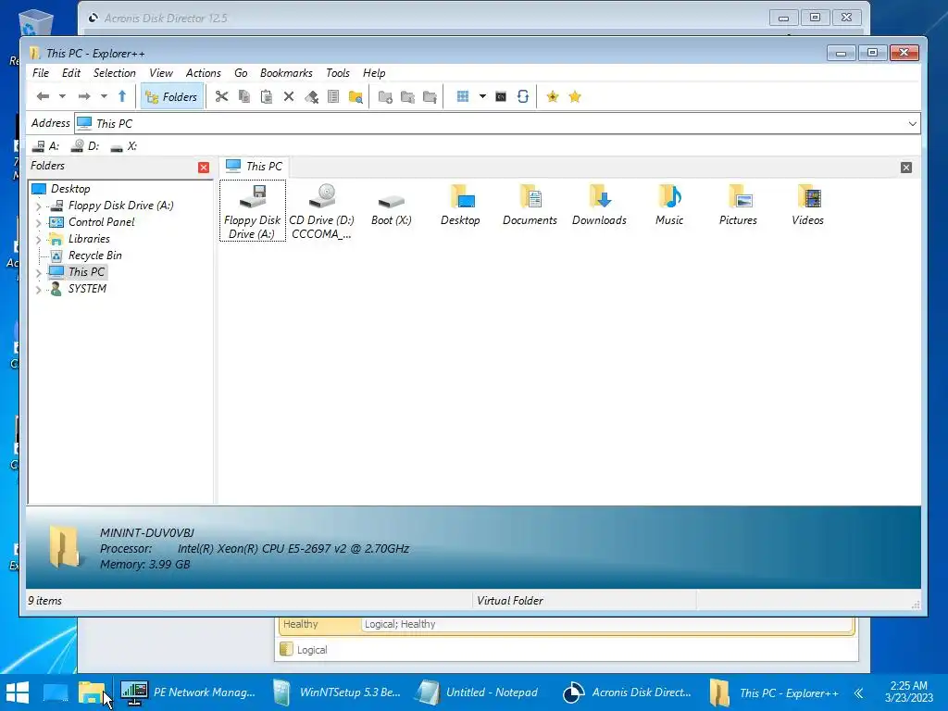The width and height of the screenshot is (948, 711).
Task: Open the forward history dropdown arrow
Action: tap(104, 96)
